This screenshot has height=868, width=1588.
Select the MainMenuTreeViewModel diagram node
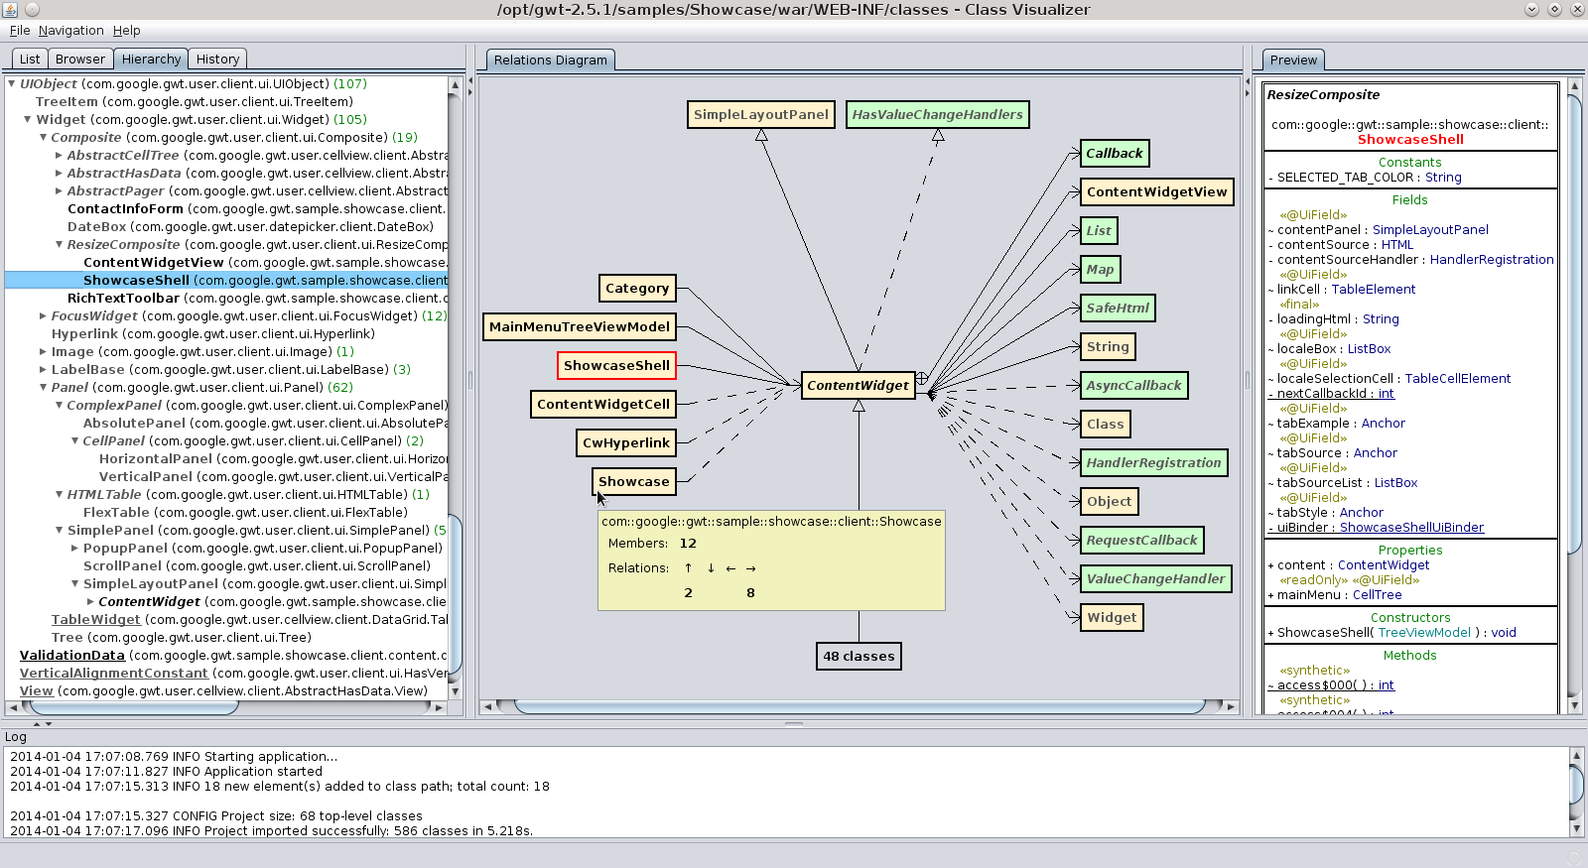pos(580,327)
